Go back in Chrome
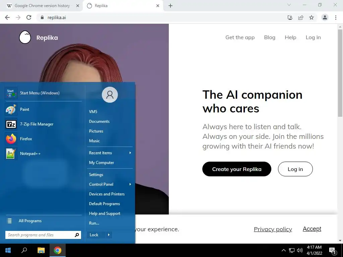The image size is (343, 257). 7,17
